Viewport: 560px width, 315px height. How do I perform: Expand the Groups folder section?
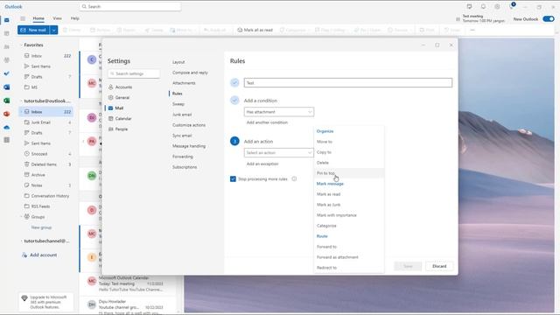click(21, 217)
